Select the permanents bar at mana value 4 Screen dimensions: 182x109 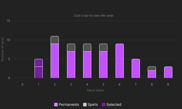pos(87,65)
